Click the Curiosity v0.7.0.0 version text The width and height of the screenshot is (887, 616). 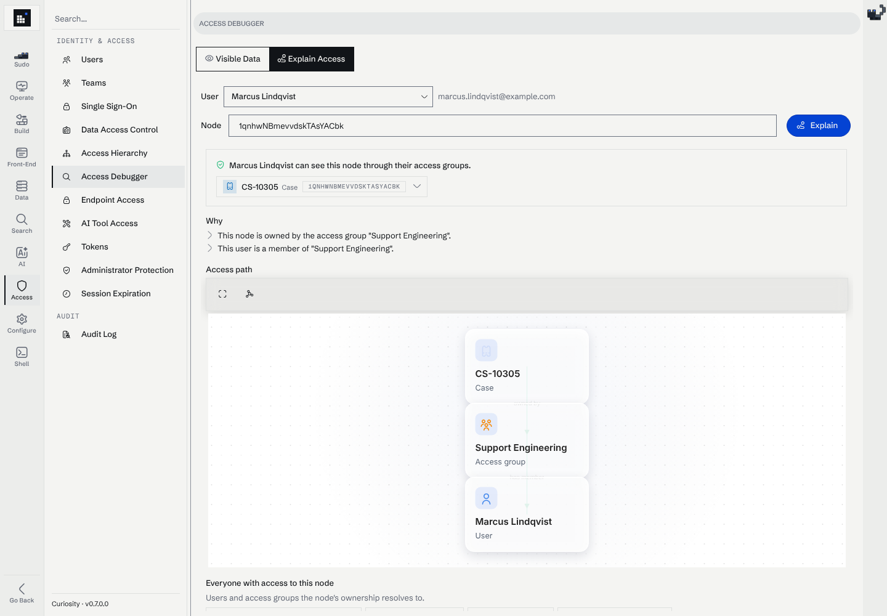[x=80, y=604]
